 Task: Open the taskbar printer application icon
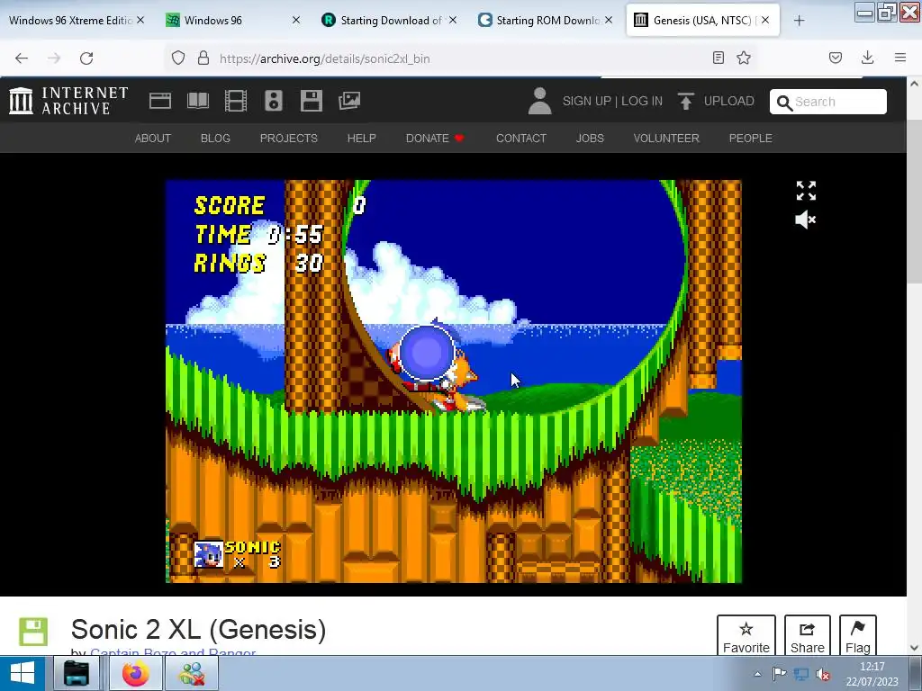[77, 673]
